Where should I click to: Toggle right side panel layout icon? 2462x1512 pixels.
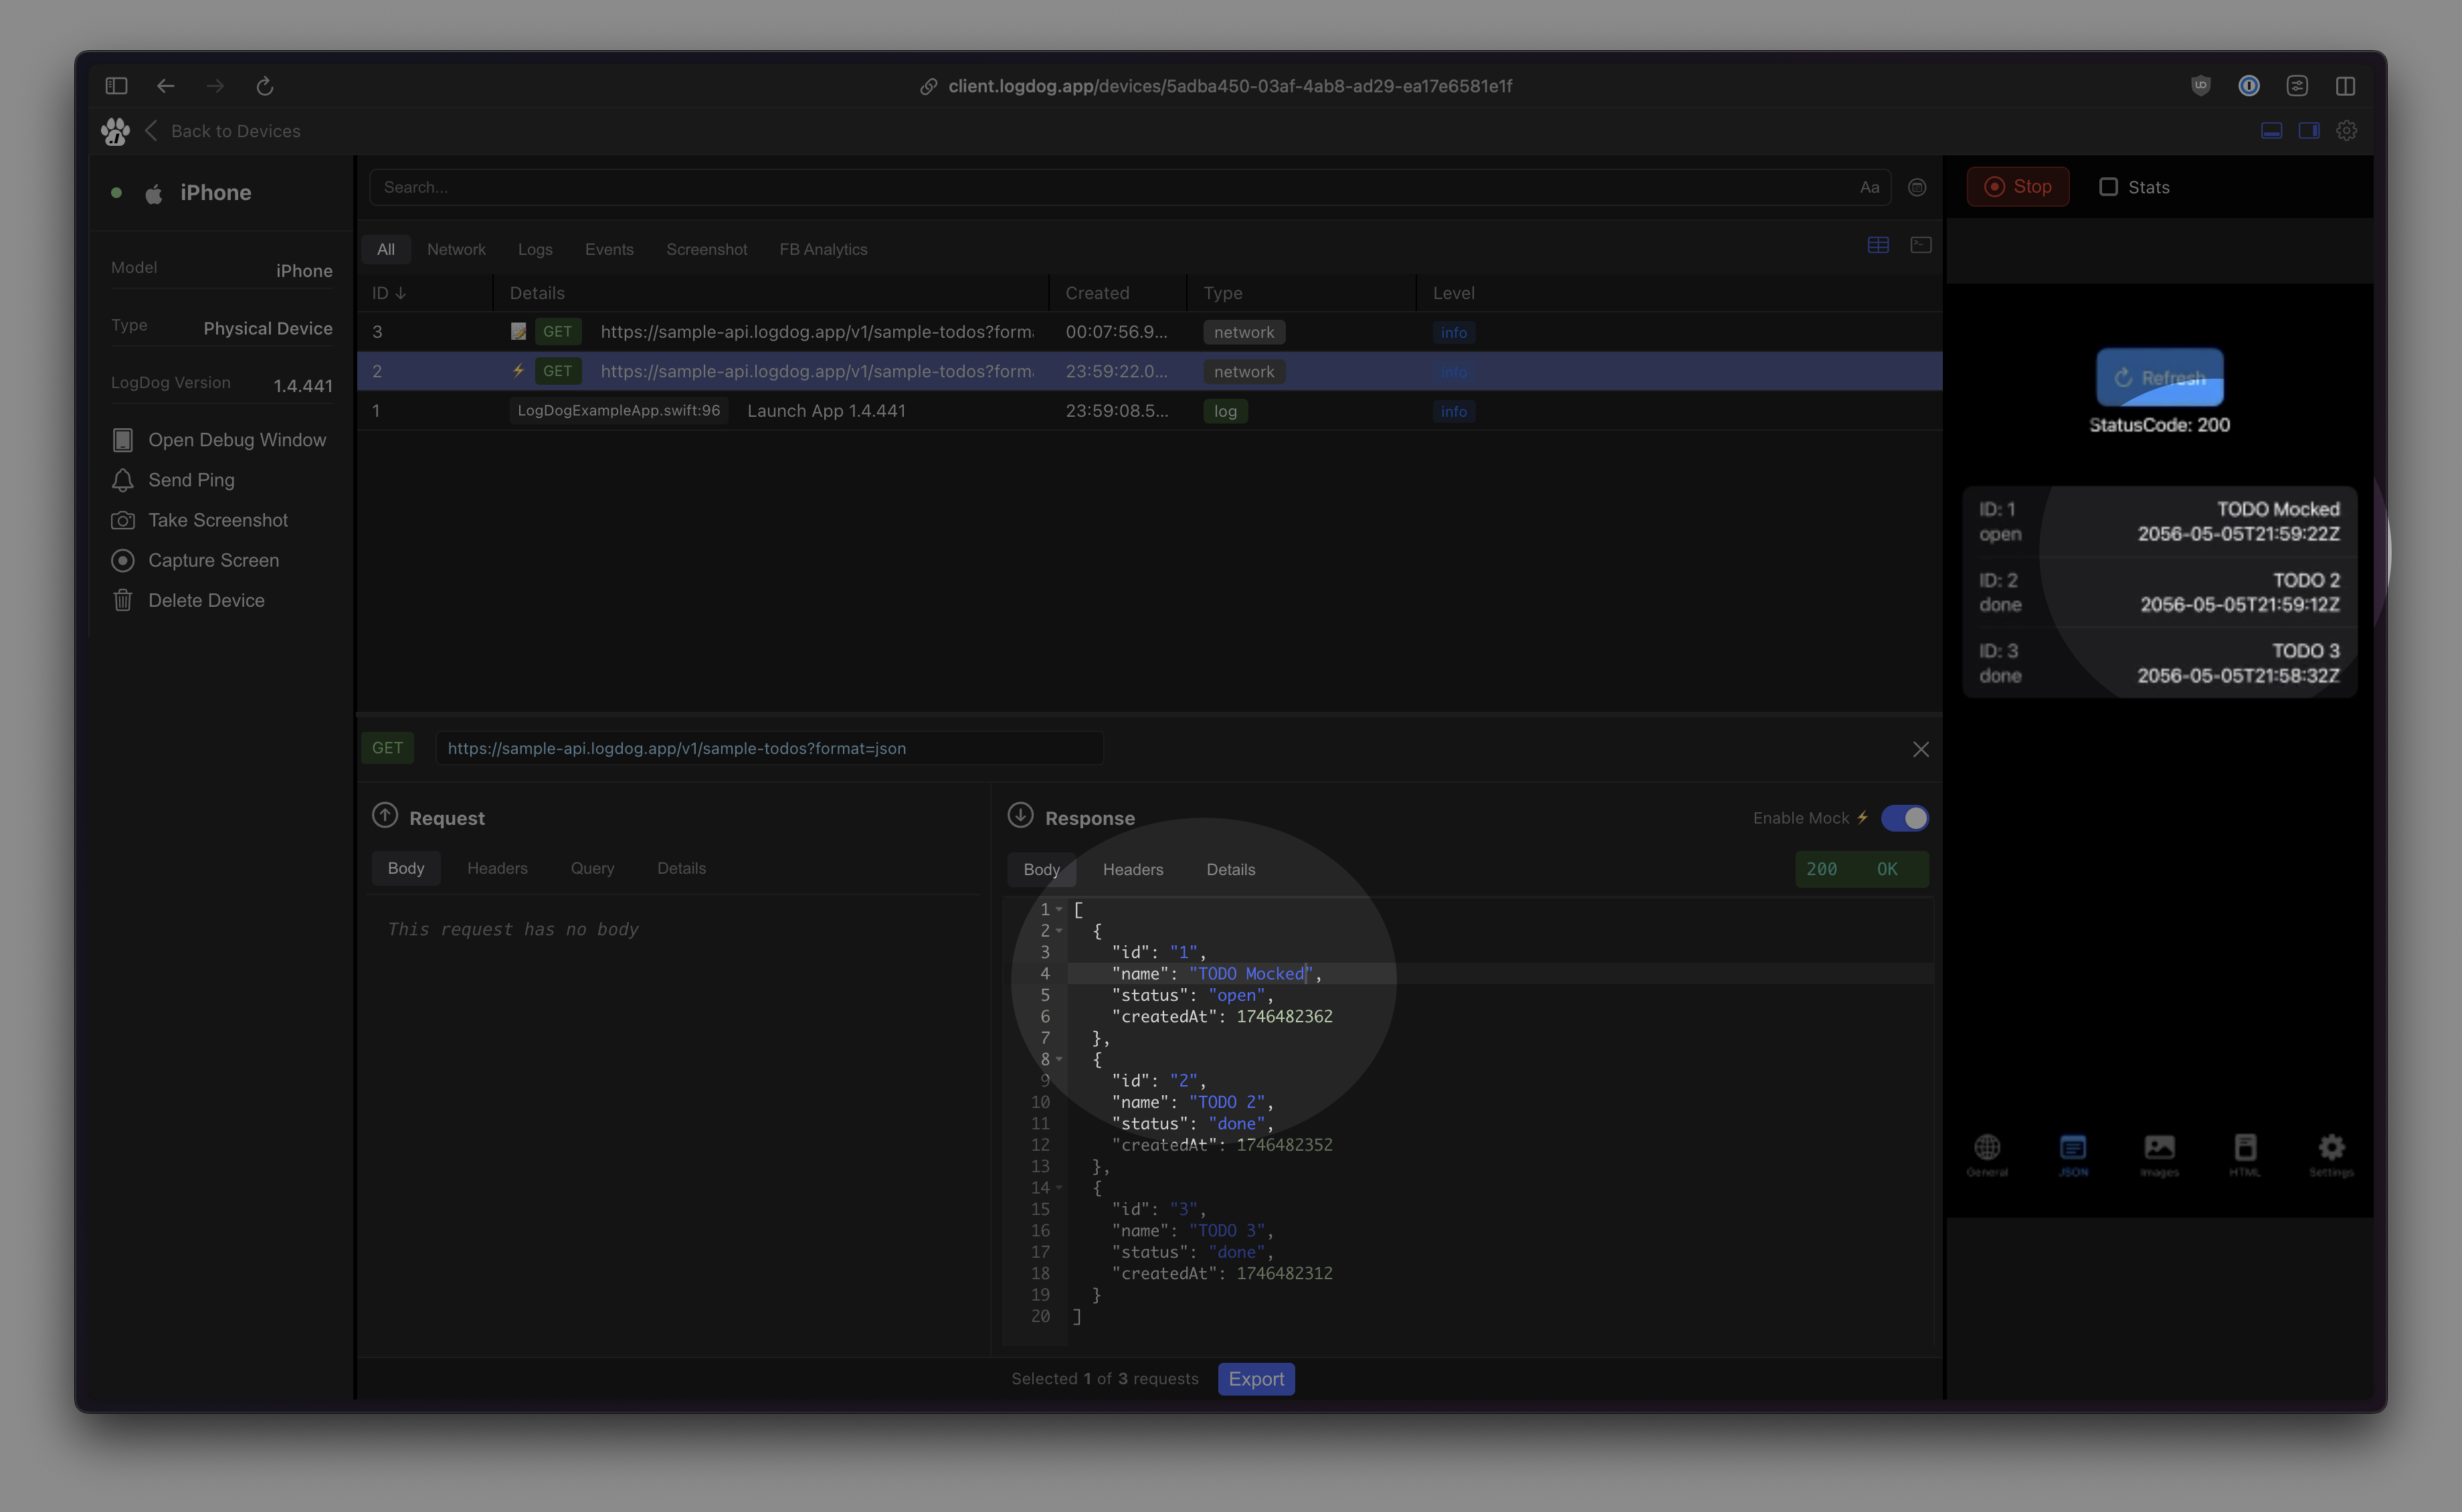pyautogui.click(x=2309, y=131)
